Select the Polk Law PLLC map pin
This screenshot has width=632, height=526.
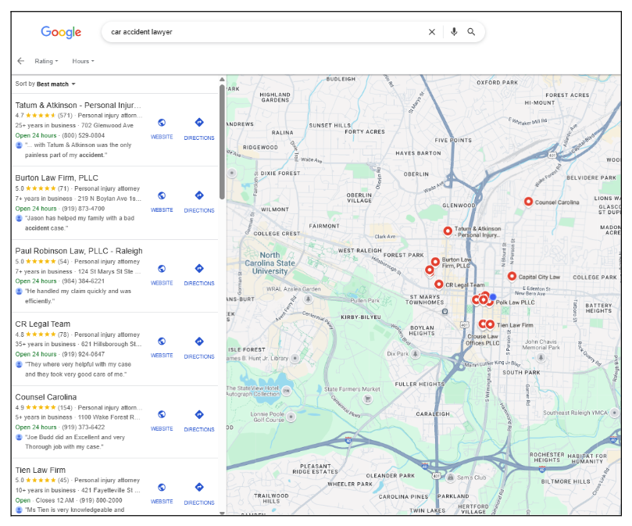point(489,302)
